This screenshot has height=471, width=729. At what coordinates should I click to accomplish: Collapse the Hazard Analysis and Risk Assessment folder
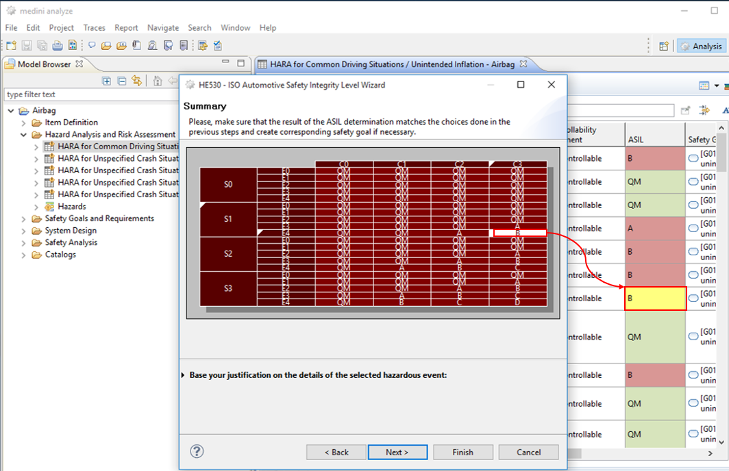coord(25,134)
